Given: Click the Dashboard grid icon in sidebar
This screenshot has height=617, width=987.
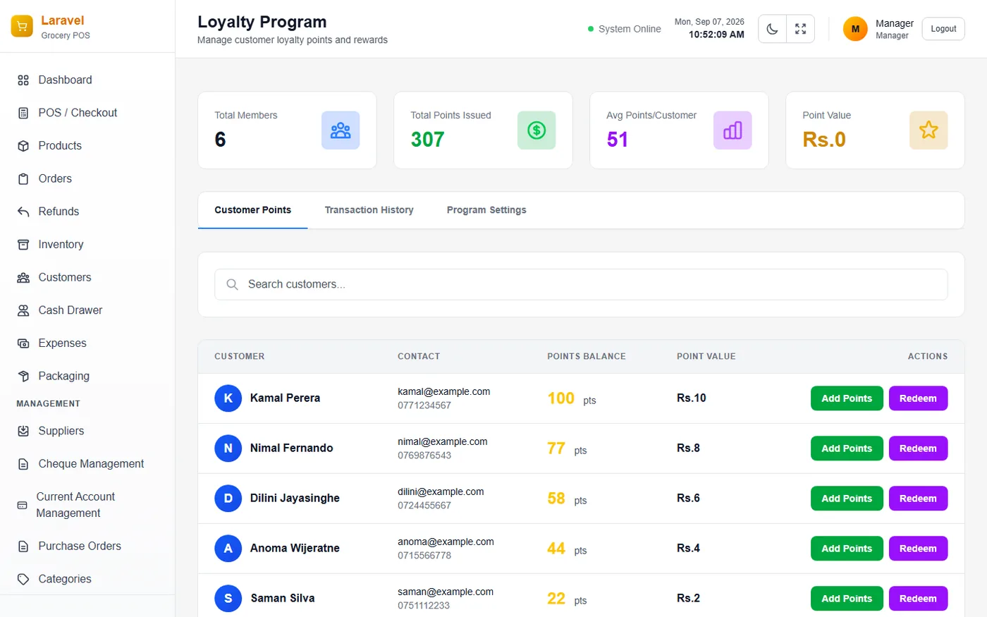Looking at the screenshot, I should click(23, 80).
